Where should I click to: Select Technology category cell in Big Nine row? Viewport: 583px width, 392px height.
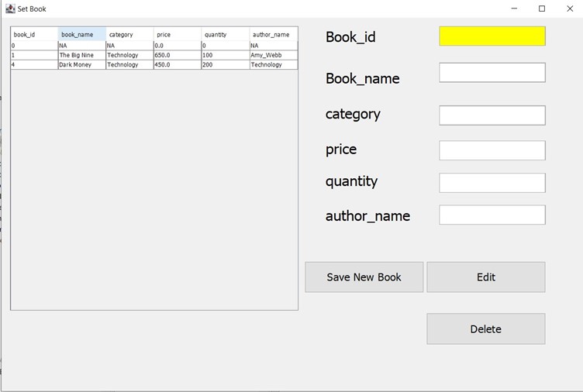(129, 55)
